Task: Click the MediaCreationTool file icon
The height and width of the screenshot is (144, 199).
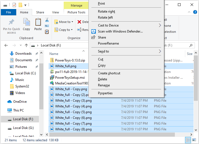Action: pos(52,83)
